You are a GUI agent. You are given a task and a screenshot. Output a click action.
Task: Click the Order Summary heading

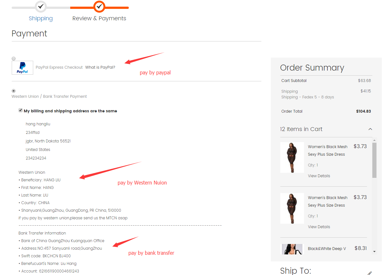[x=312, y=68]
